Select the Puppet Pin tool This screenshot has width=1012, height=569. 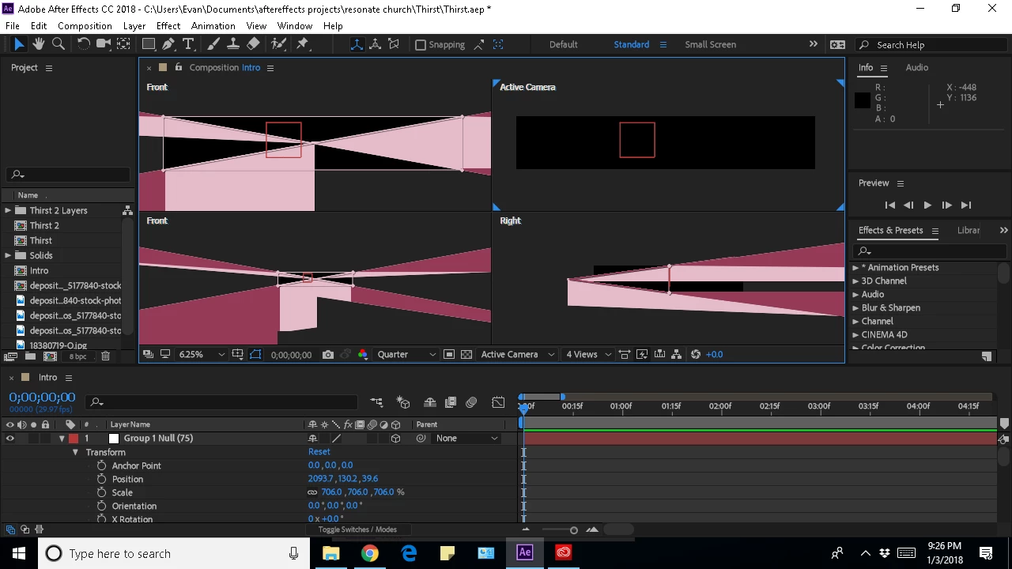[x=302, y=44]
